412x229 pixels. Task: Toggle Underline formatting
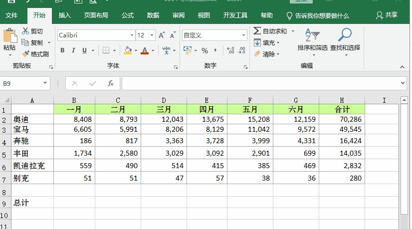(x=84, y=50)
